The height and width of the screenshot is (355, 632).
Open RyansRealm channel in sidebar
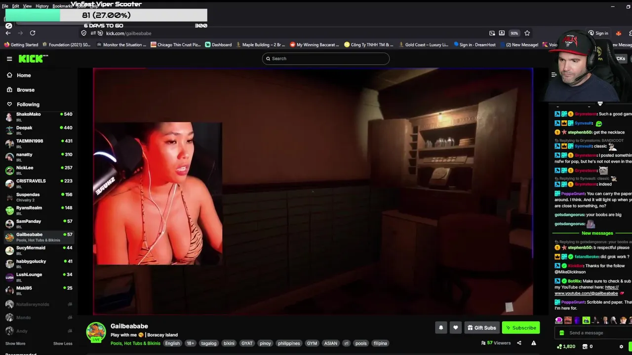pos(39,211)
